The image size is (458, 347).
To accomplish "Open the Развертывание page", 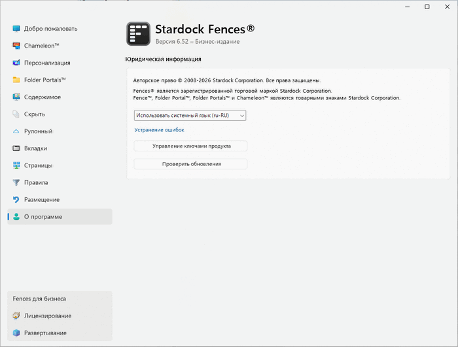I will pos(60,333).
